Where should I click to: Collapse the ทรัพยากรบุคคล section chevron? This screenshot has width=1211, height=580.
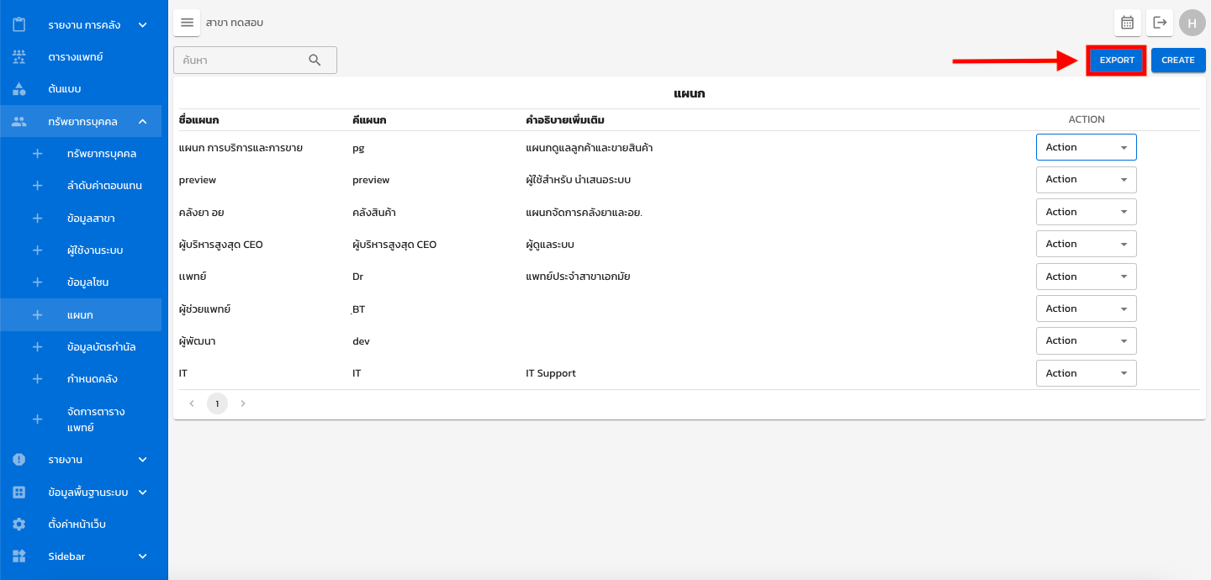tap(143, 122)
